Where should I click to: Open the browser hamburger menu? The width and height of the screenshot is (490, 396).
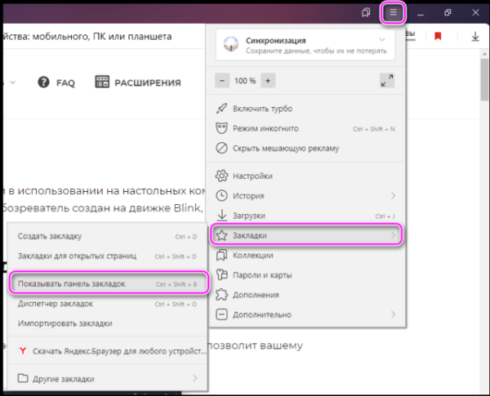(x=393, y=12)
